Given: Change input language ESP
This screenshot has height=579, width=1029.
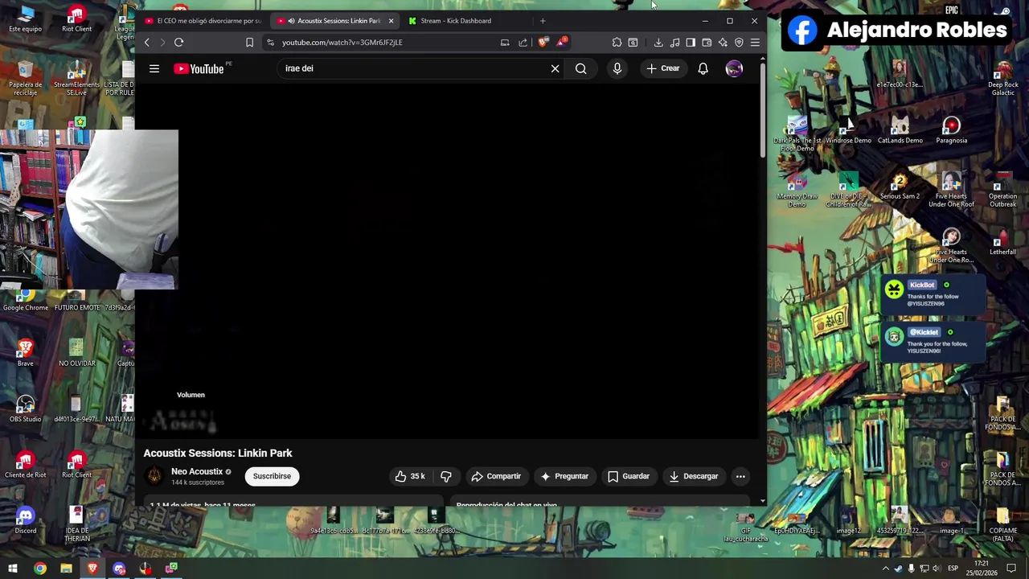Looking at the screenshot, I should coord(953,569).
